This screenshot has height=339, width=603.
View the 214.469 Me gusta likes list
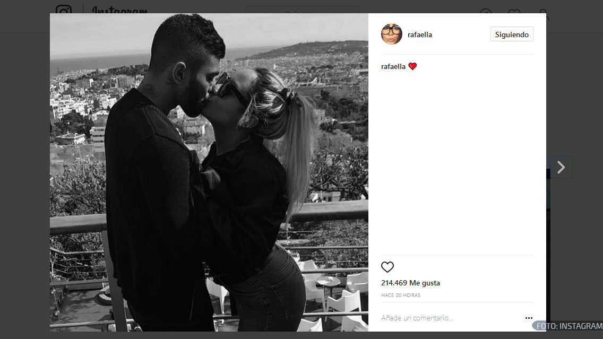[x=410, y=283]
